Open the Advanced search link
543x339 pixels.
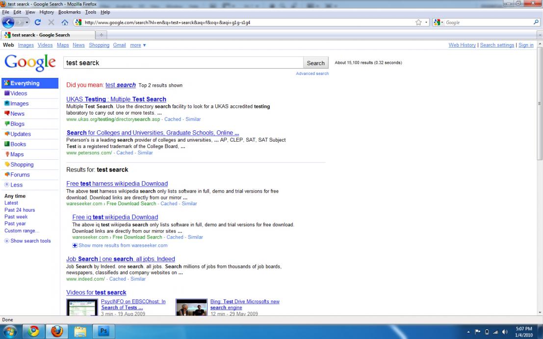click(312, 73)
